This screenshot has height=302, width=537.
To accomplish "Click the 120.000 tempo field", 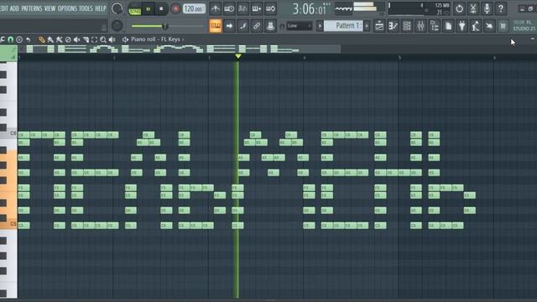I will click(194, 9).
